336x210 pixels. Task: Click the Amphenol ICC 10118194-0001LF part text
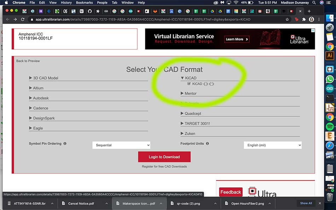[36, 36]
